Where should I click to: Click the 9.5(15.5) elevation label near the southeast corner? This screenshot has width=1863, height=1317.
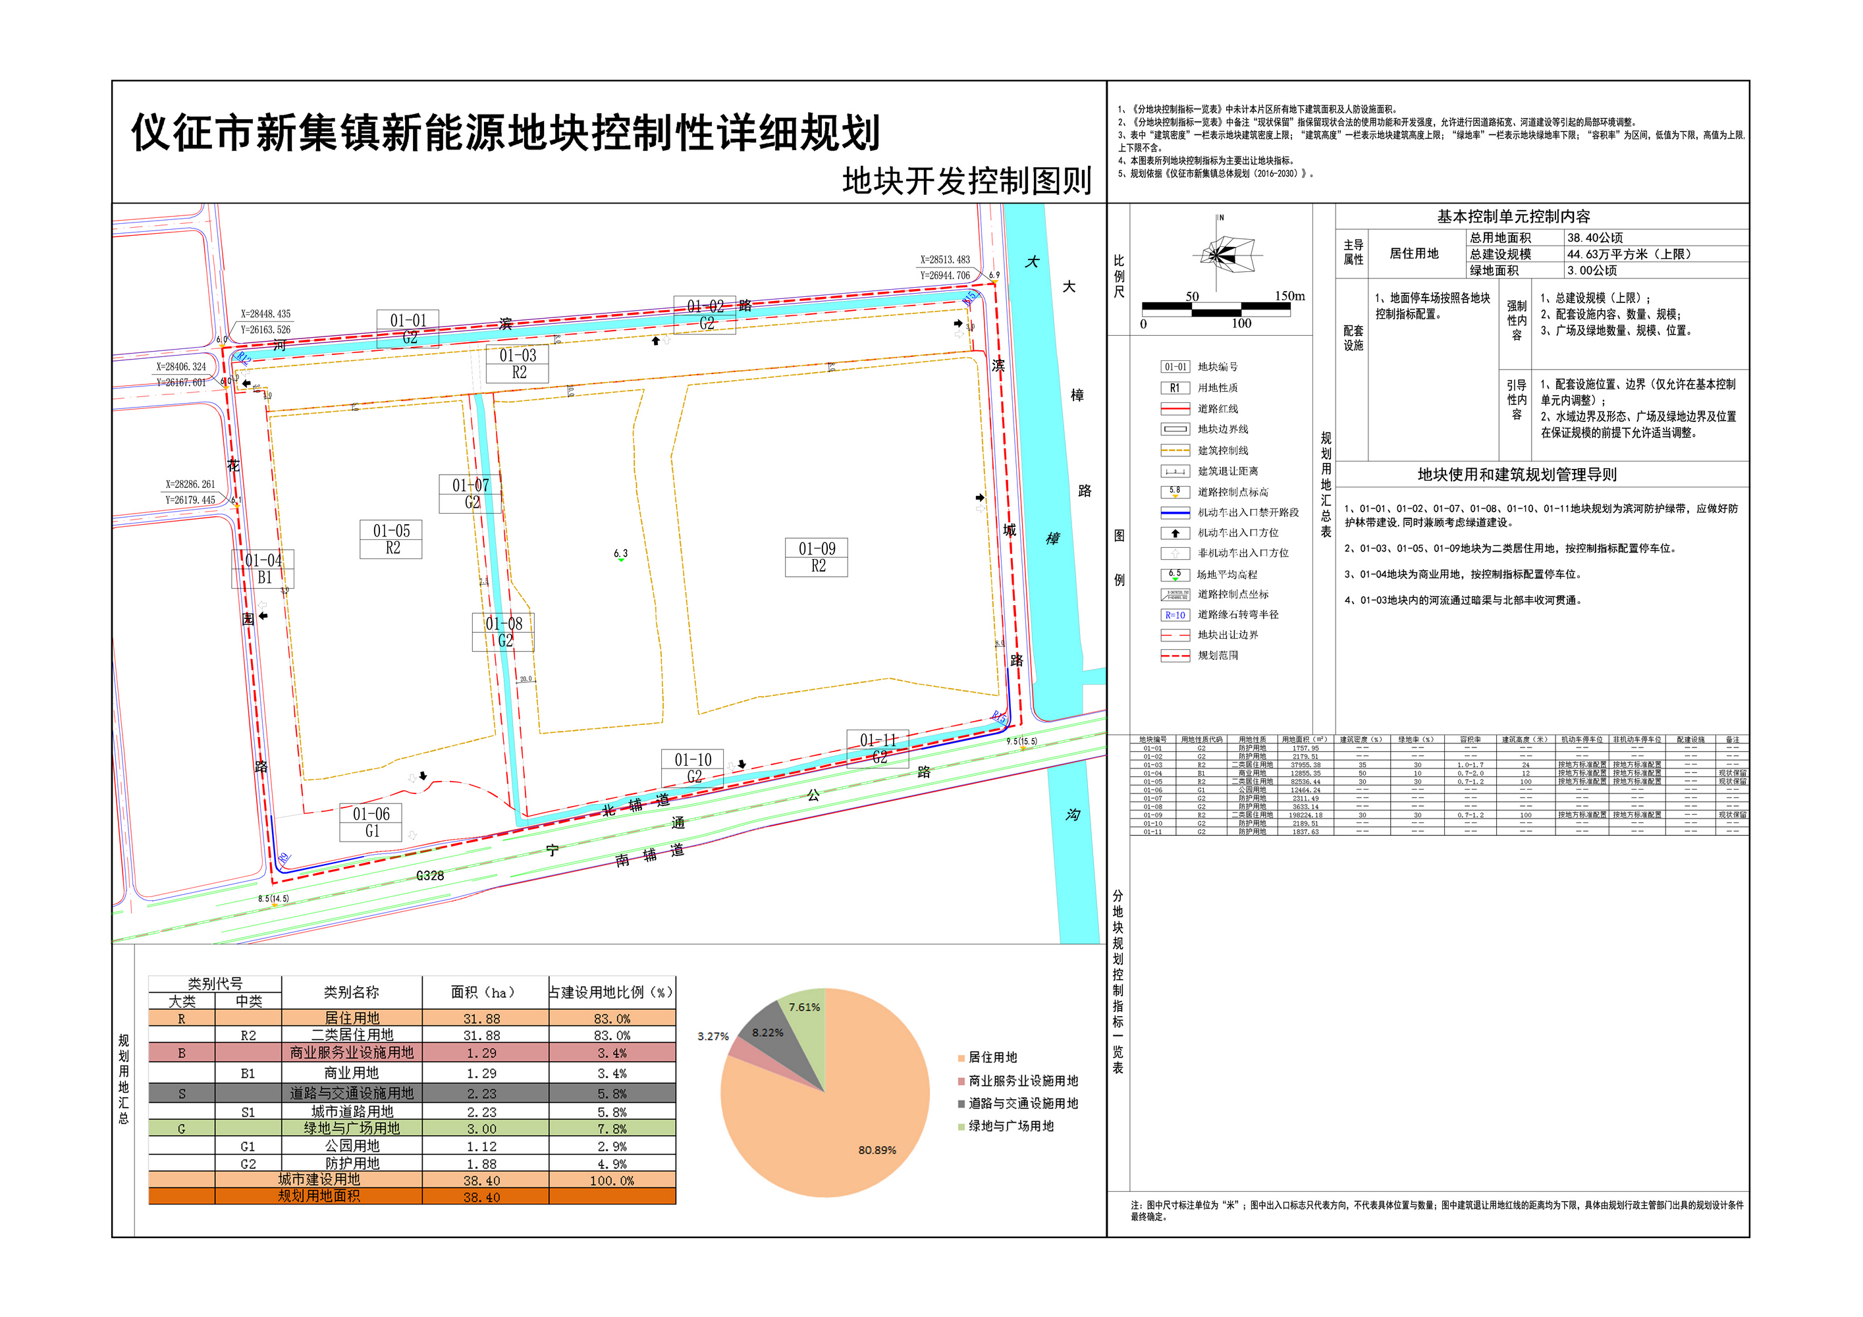coord(1021,741)
